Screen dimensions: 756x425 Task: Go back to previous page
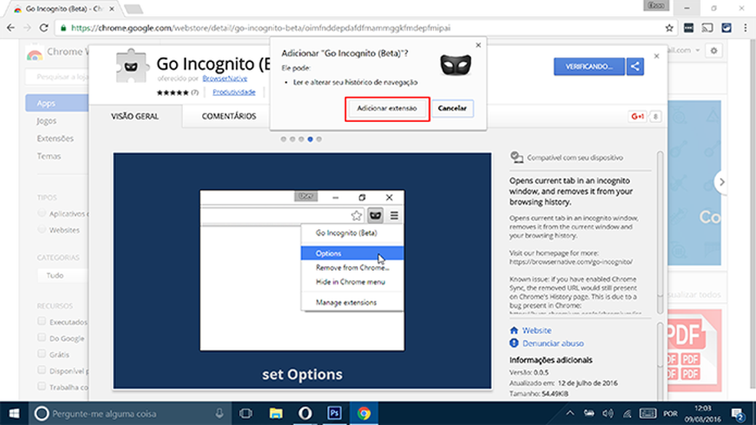[x=11, y=28]
